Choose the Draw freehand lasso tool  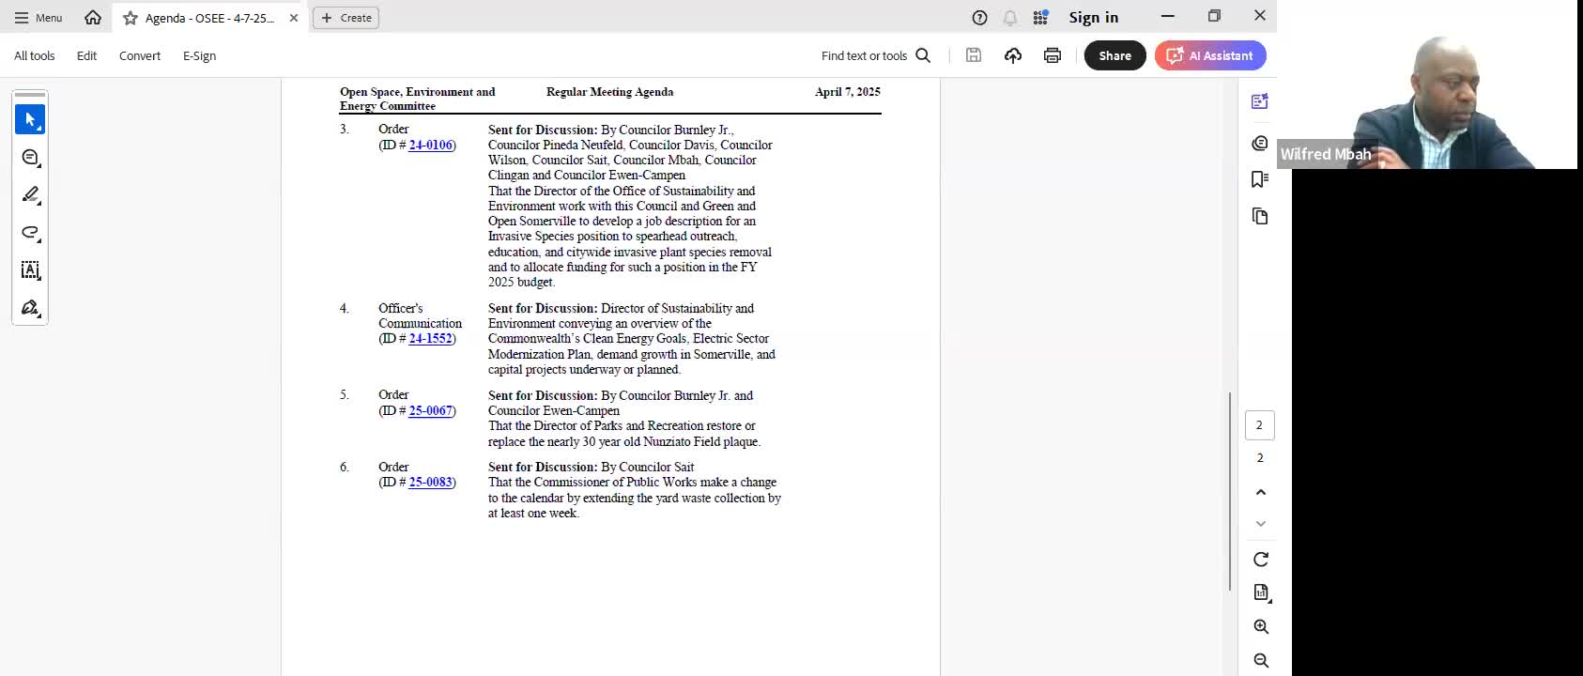(x=30, y=232)
